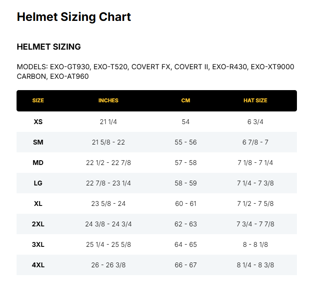Select the XS size row label
The image size is (310, 286).
38,122
